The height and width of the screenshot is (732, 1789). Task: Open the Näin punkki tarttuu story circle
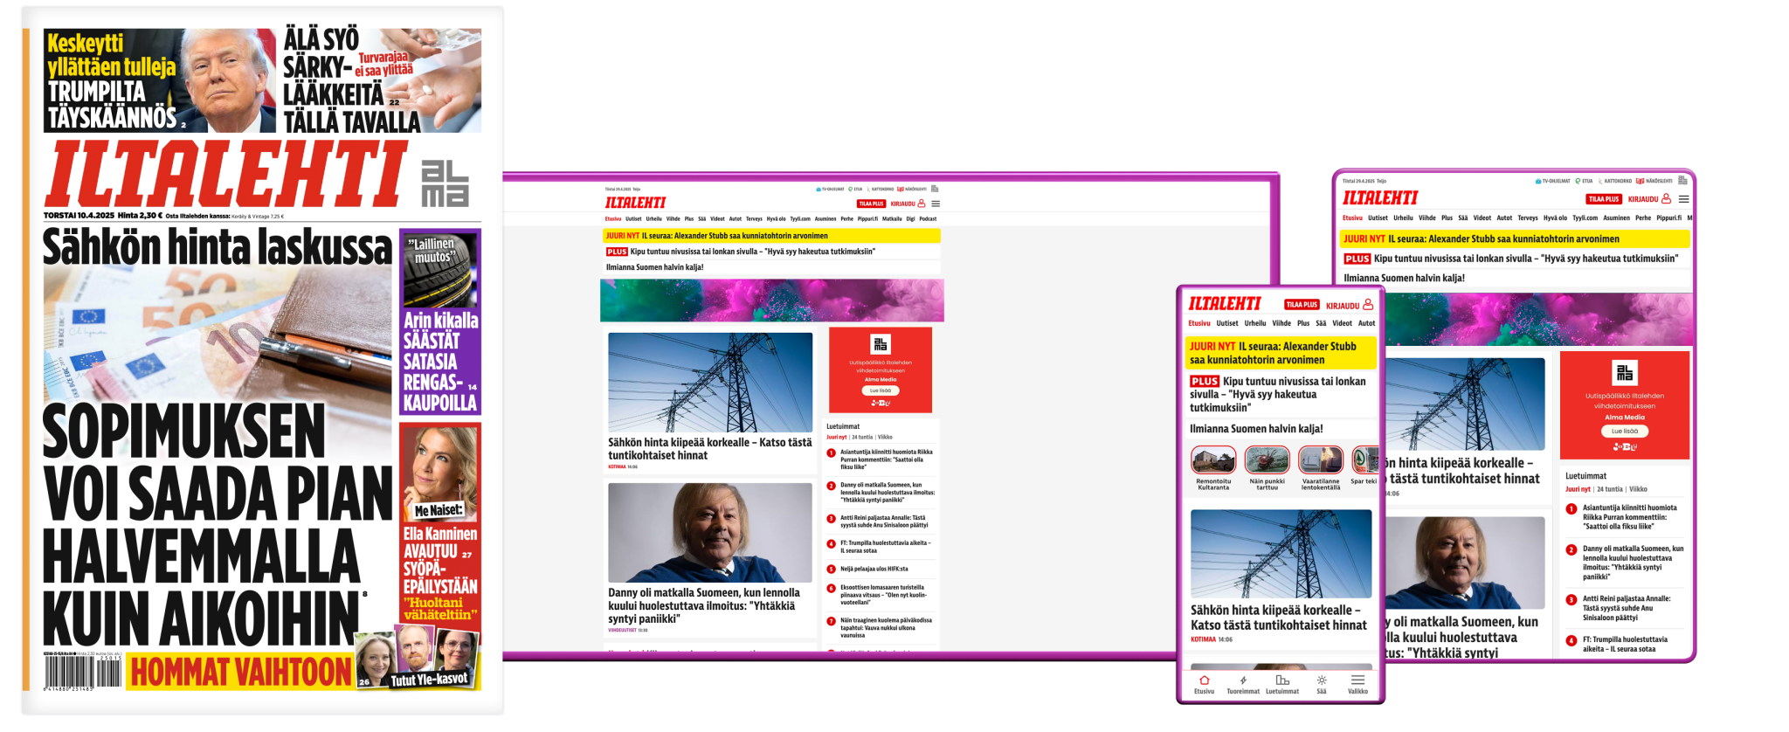coord(1267,460)
